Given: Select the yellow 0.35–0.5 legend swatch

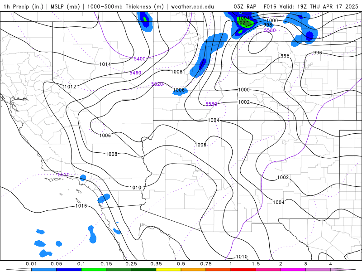Looking at the screenshot, I should tap(168, 270).
